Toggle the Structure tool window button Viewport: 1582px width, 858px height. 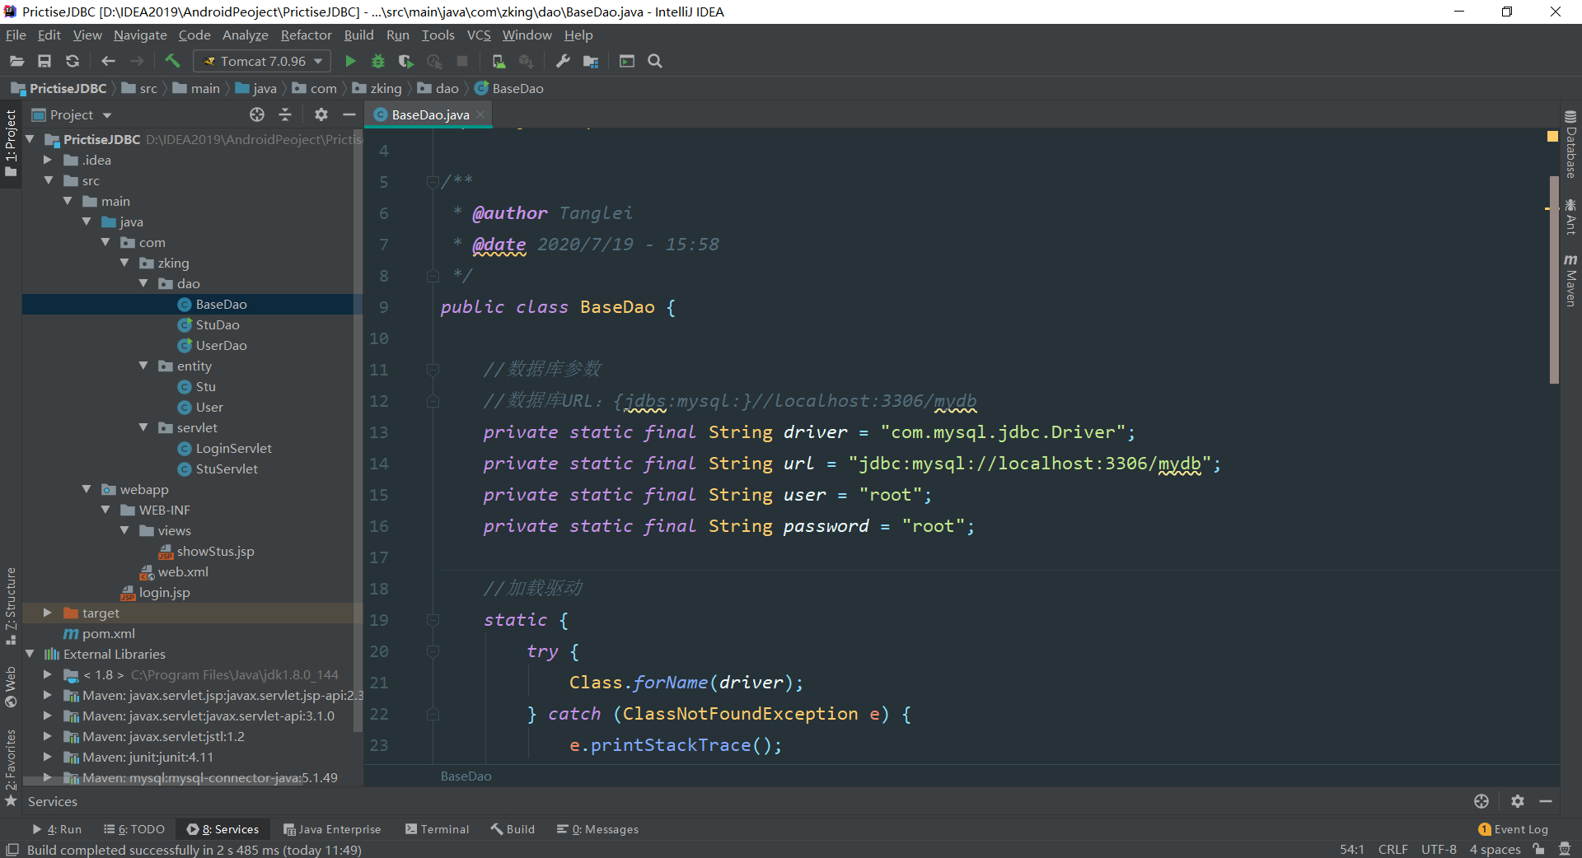click(11, 606)
